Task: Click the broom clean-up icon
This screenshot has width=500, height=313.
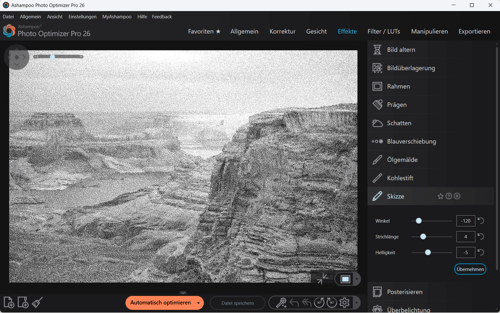Action: pyautogui.click(x=37, y=303)
